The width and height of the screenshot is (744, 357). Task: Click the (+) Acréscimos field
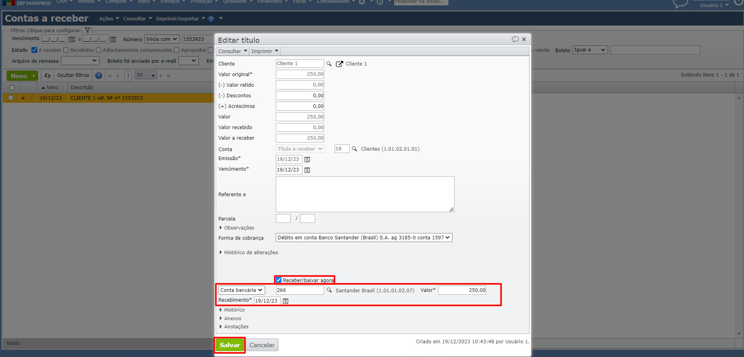click(x=300, y=106)
